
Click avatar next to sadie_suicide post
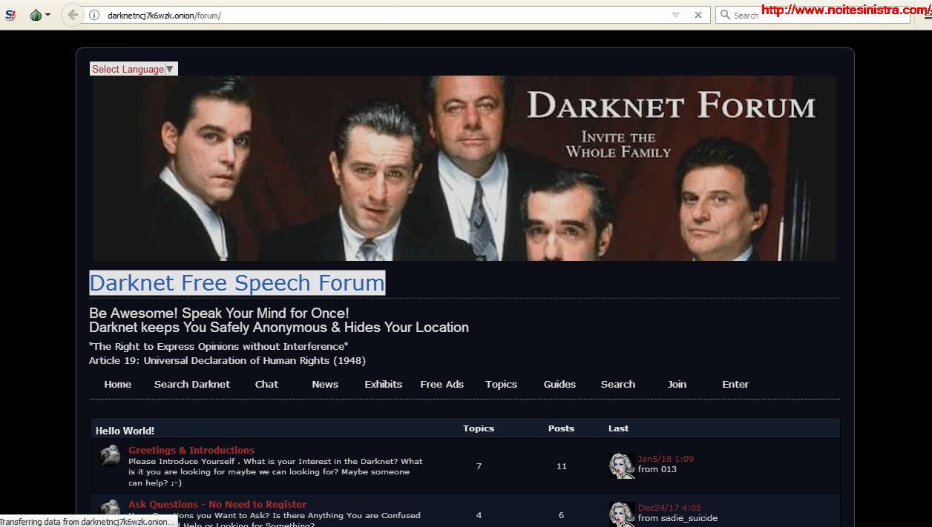[x=622, y=514]
